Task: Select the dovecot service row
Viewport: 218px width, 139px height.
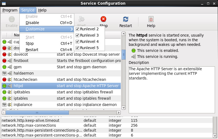Action: (61, 54)
